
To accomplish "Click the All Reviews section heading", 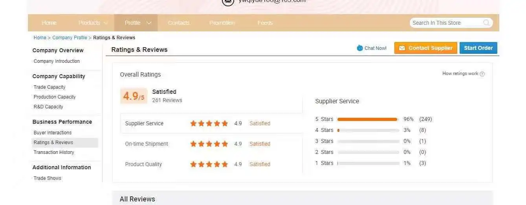I will click(x=137, y=199).
